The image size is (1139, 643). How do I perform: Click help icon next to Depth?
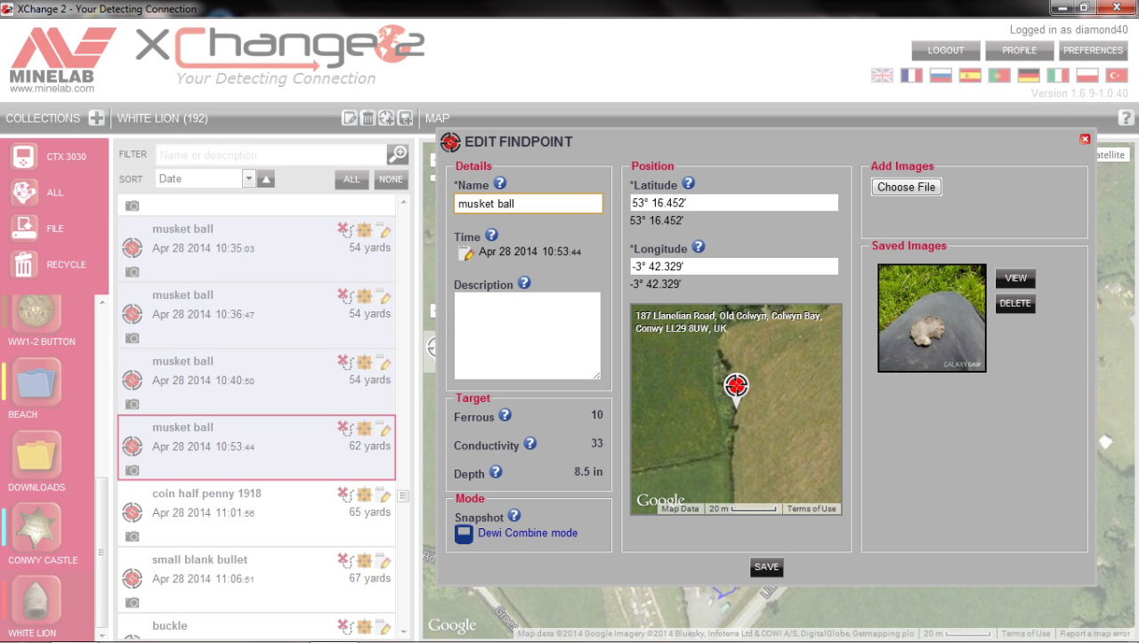496,472
